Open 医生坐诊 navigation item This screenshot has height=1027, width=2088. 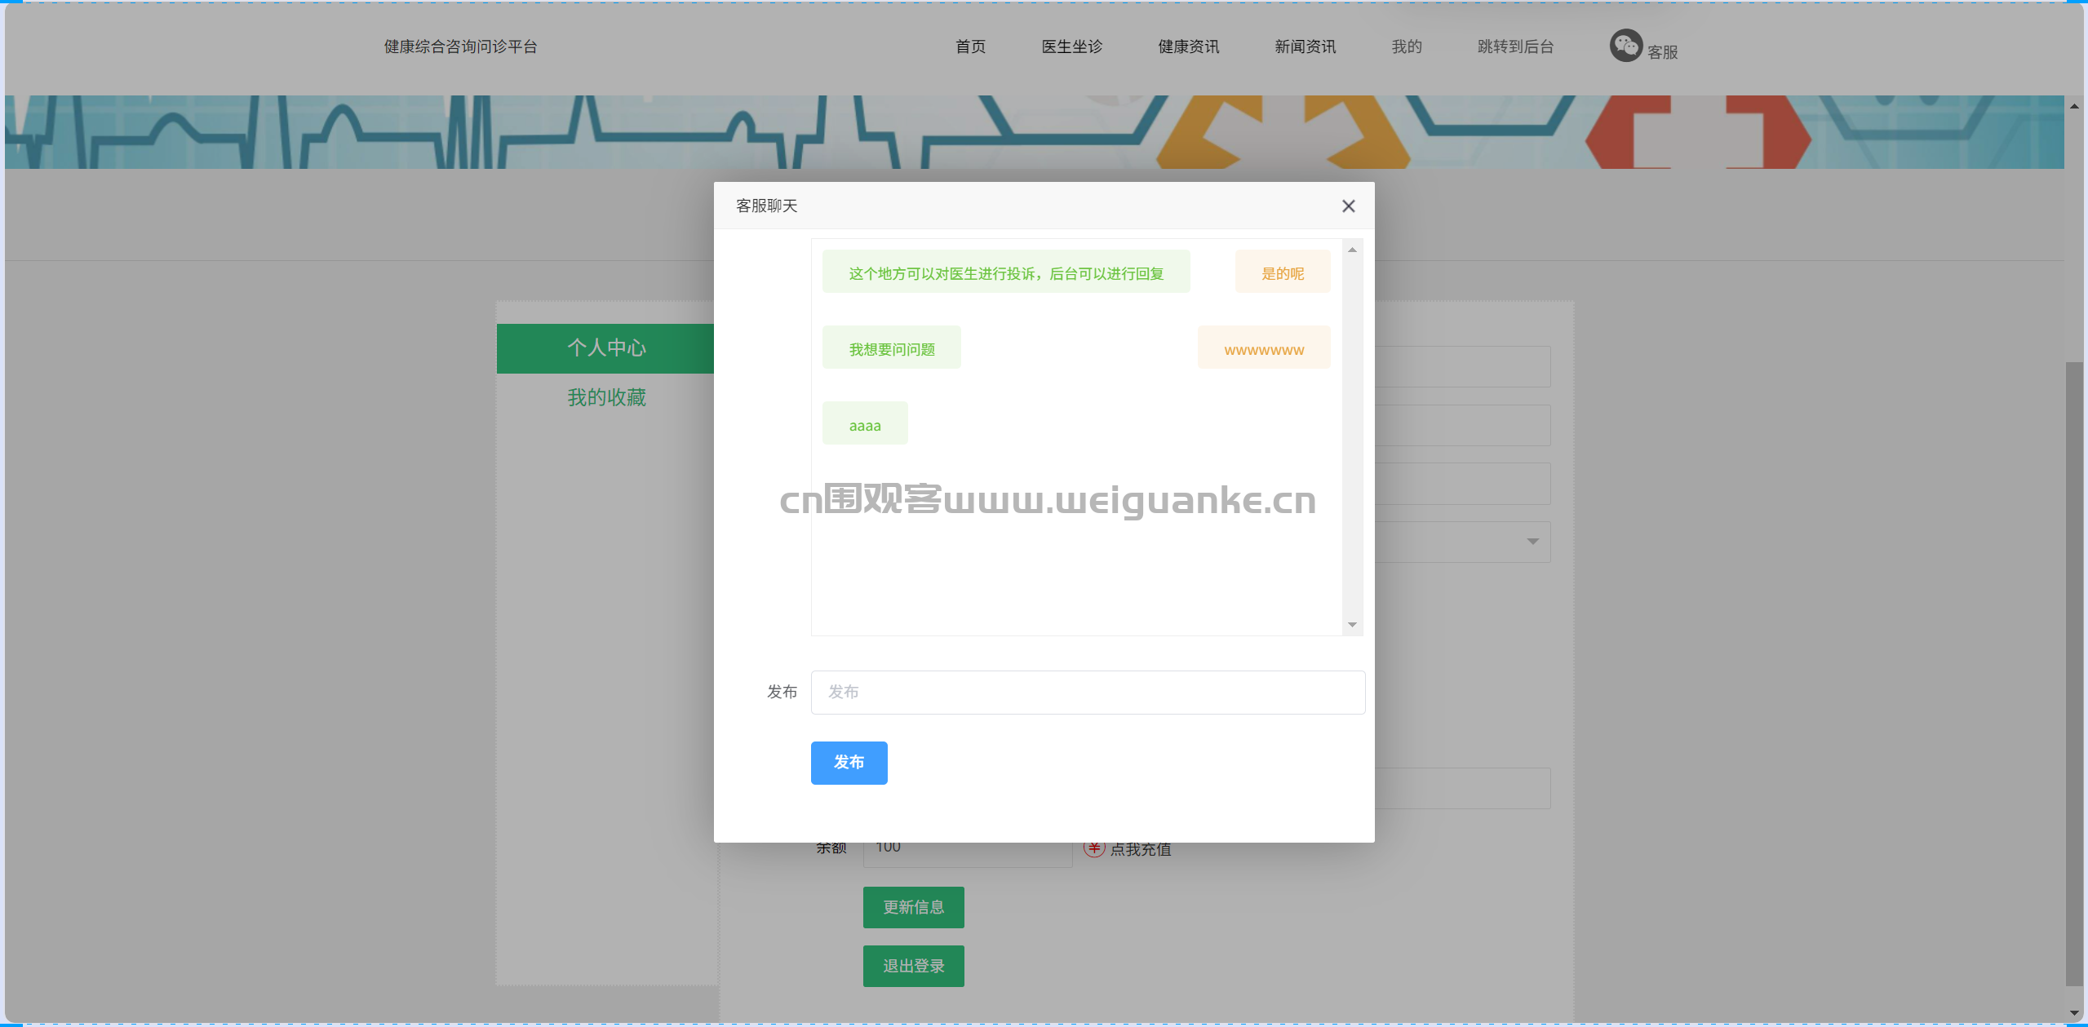(1071, 46)
